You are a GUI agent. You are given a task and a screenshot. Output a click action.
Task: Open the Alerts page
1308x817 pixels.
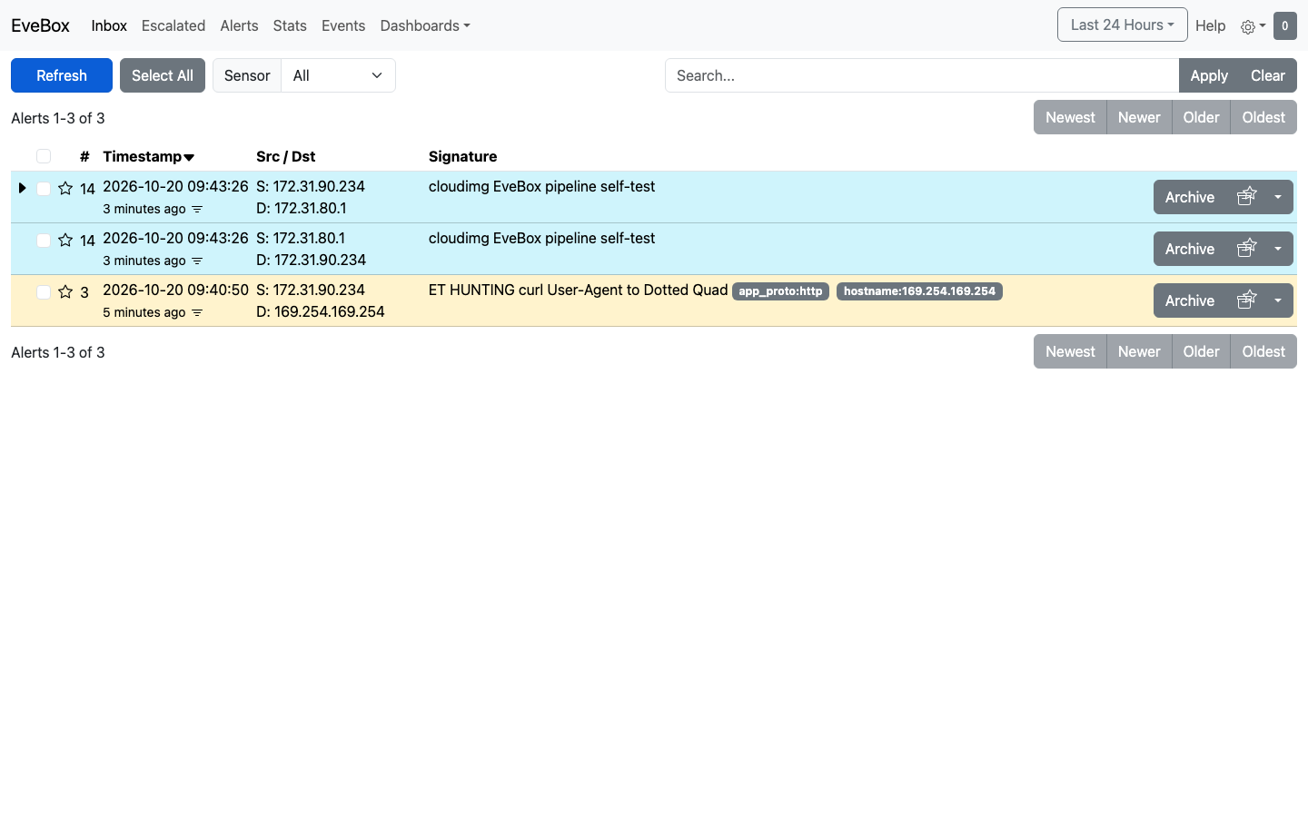point(239,25)
